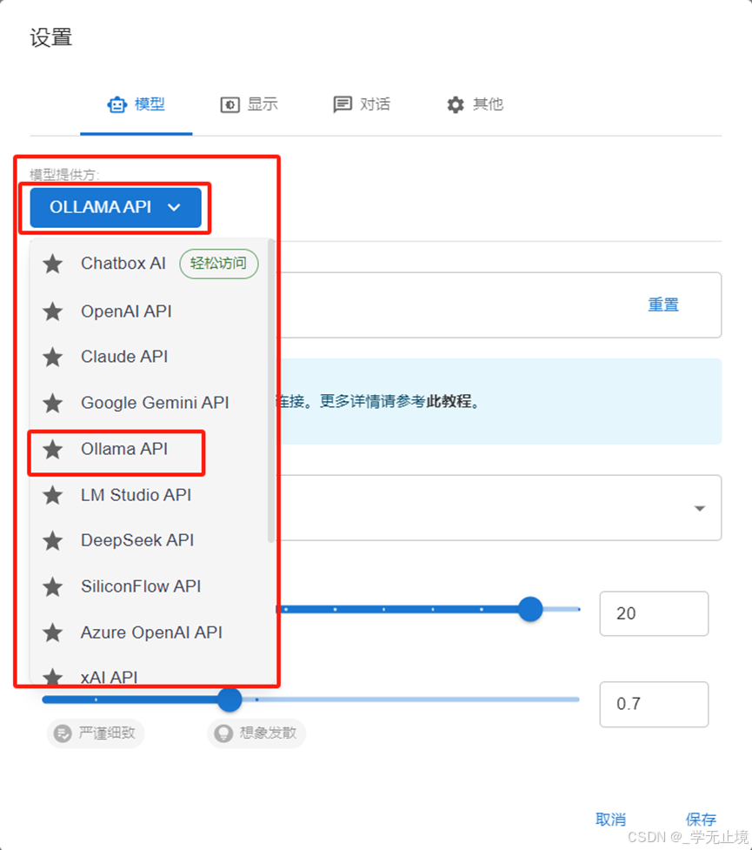Select Azure OpenAI API entry

150,632
